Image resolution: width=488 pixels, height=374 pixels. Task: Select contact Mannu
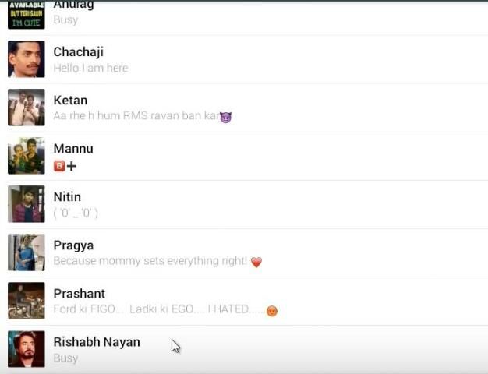coord(244,156)
